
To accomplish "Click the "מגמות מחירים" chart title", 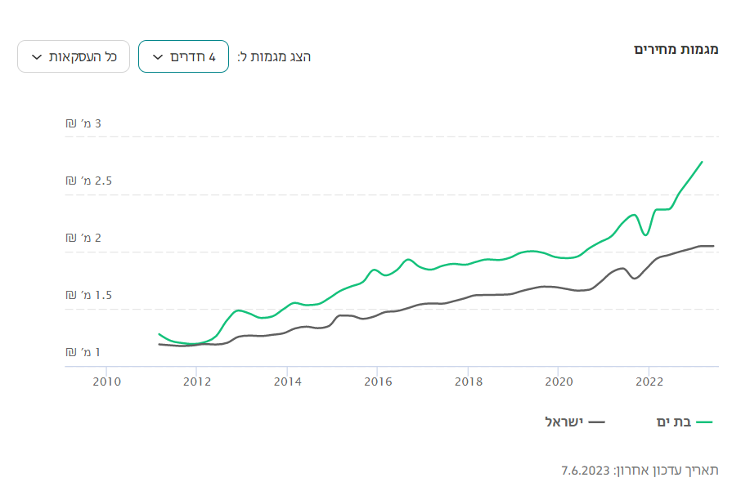I will point(676,49).
